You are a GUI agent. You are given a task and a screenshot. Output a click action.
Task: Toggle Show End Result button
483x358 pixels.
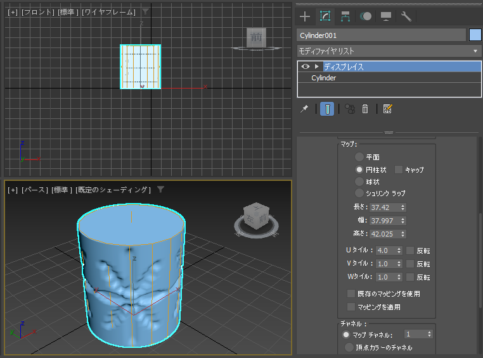click(x=327, y=109)
